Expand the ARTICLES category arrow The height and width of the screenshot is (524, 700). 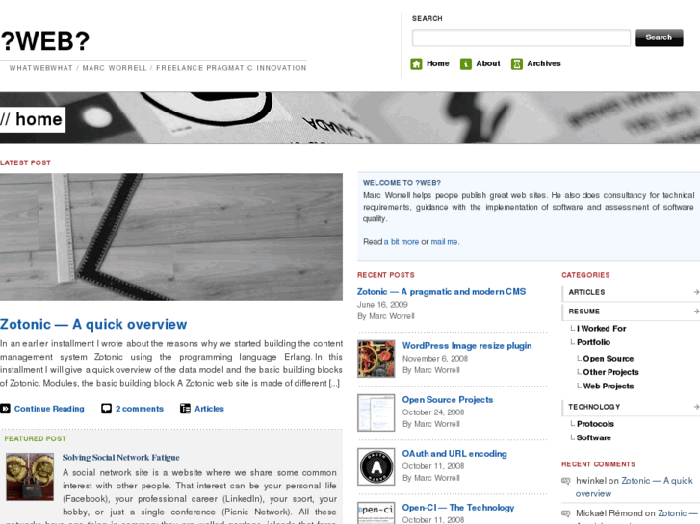[696, 292]
